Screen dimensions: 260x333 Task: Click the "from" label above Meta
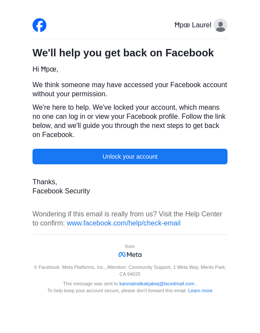click(x=130, y=246)
